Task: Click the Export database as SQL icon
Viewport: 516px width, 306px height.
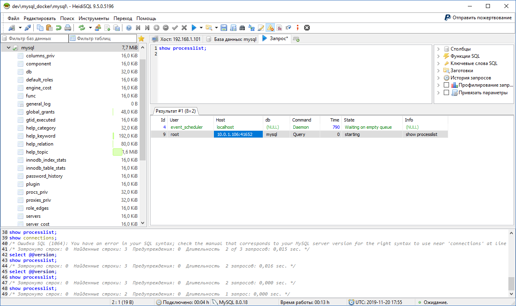Action: tap(116, 28)
